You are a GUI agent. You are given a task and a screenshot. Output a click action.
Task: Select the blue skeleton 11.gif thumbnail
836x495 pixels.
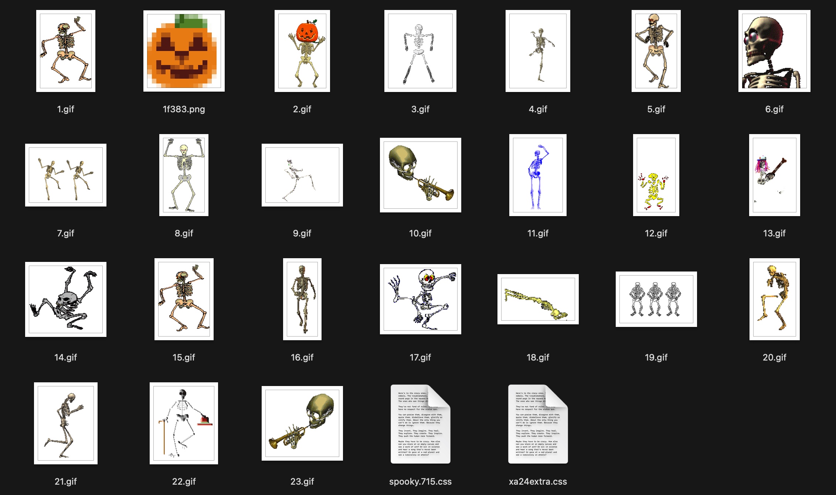click(x=538, y=175)
